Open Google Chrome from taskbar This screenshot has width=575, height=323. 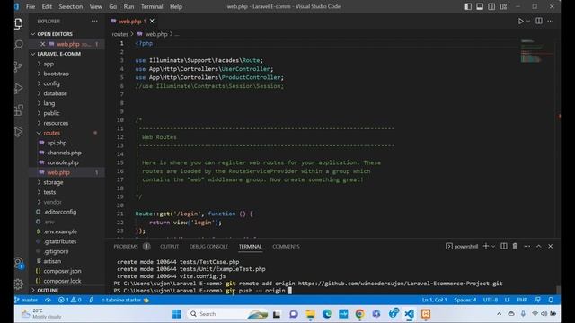pyautogui.click(x=359, y=314)
